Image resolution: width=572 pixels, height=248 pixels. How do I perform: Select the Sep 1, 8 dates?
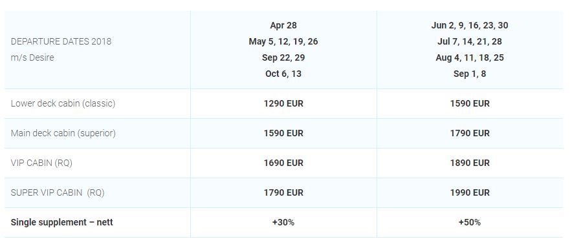click(x=470, y=74)
